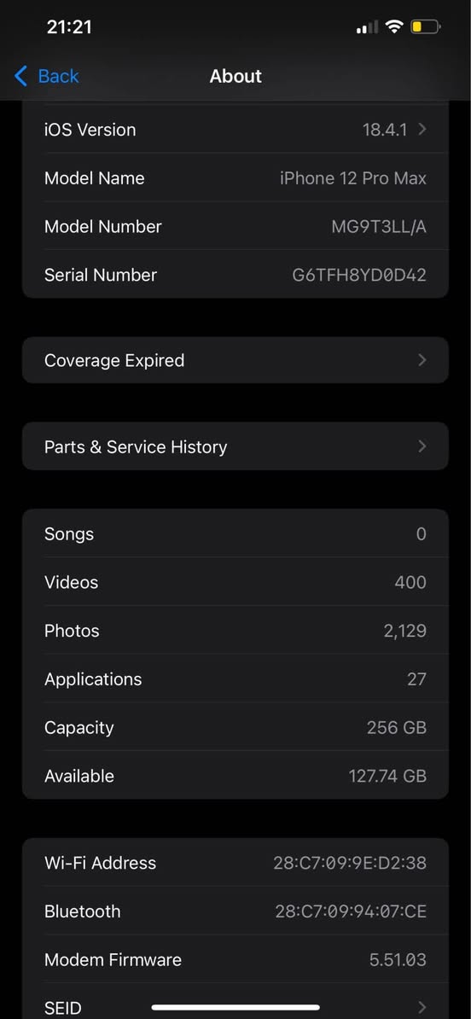Tap the cellular signal bars icon
Screen dimensions: 471x1019
[367, 27]
